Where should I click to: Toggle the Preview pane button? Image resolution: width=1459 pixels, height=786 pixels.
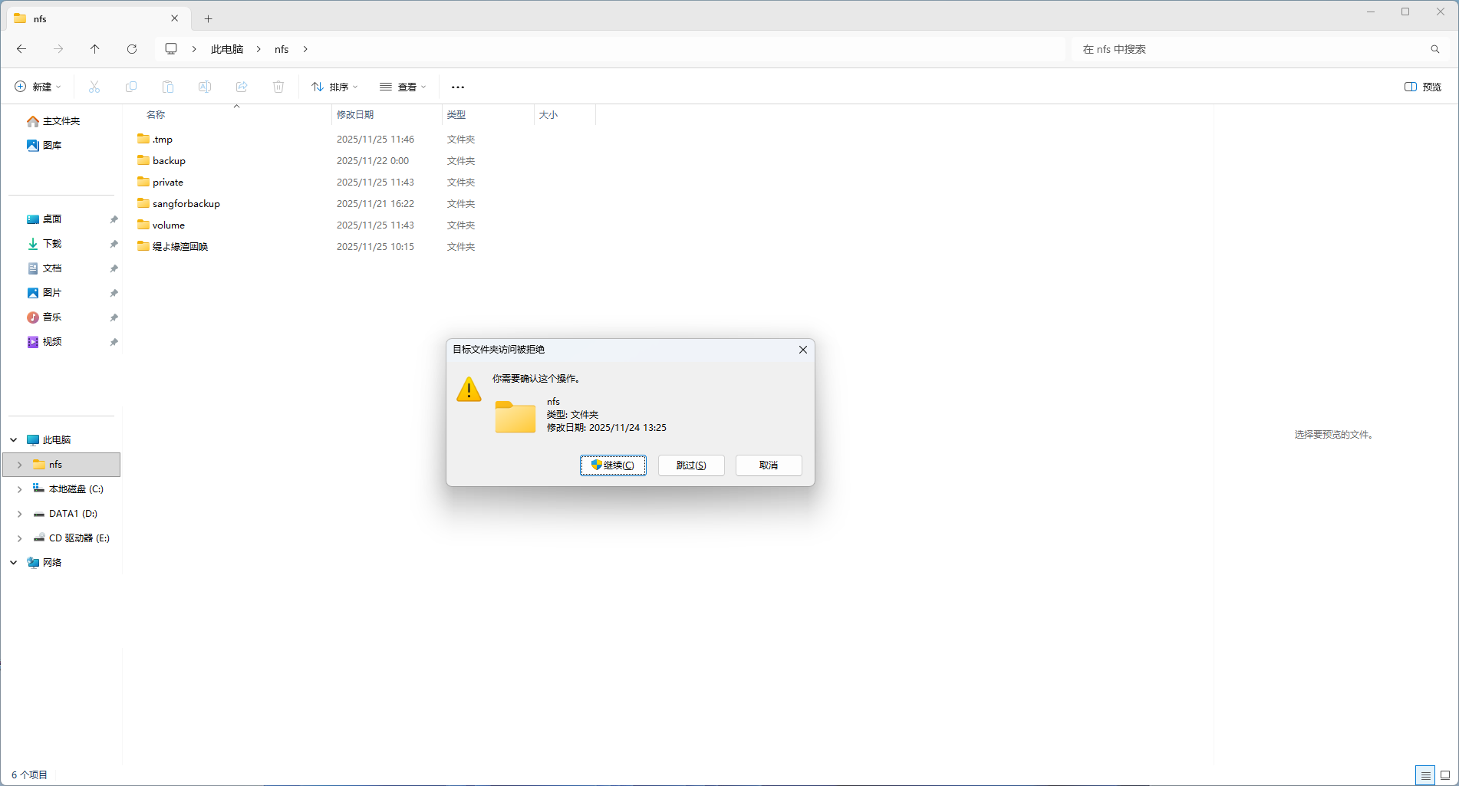(x=1423, y=87)
